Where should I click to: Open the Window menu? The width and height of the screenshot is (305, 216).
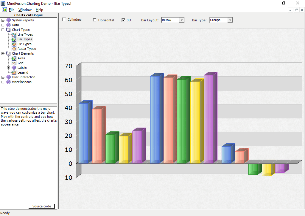25,10
